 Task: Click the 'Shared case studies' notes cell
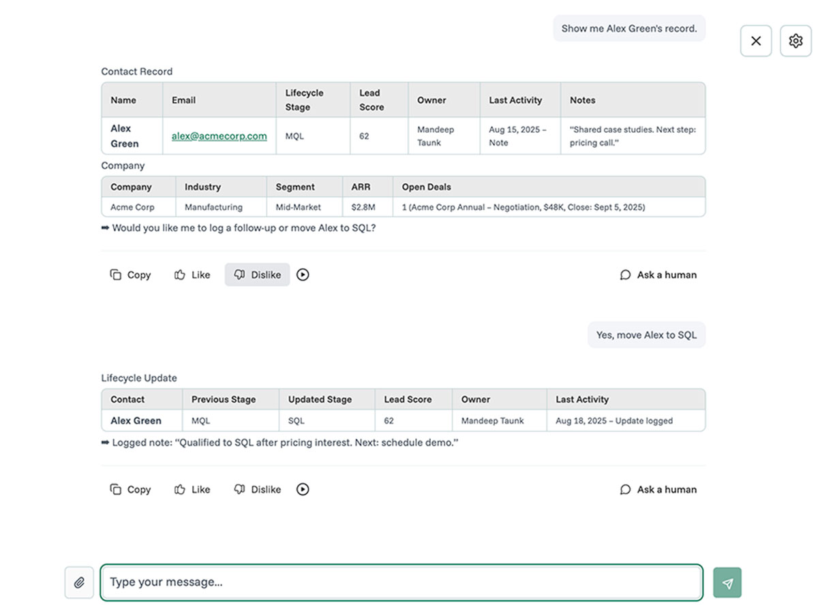tap(633, 136)
